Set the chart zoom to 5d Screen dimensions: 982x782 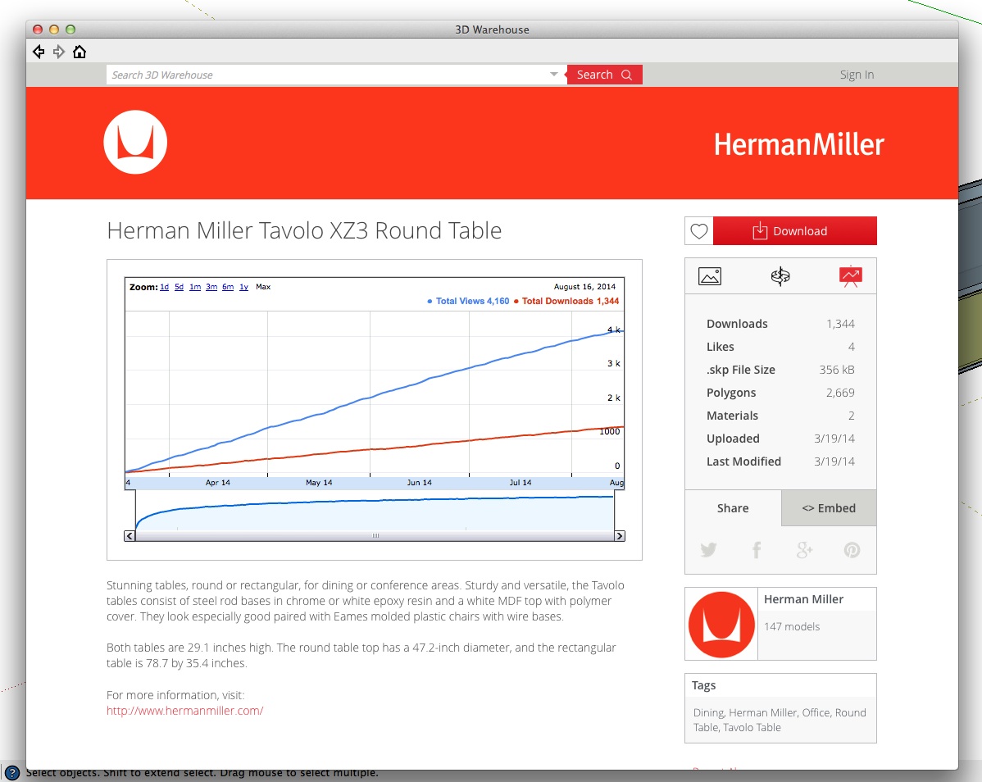180,287
